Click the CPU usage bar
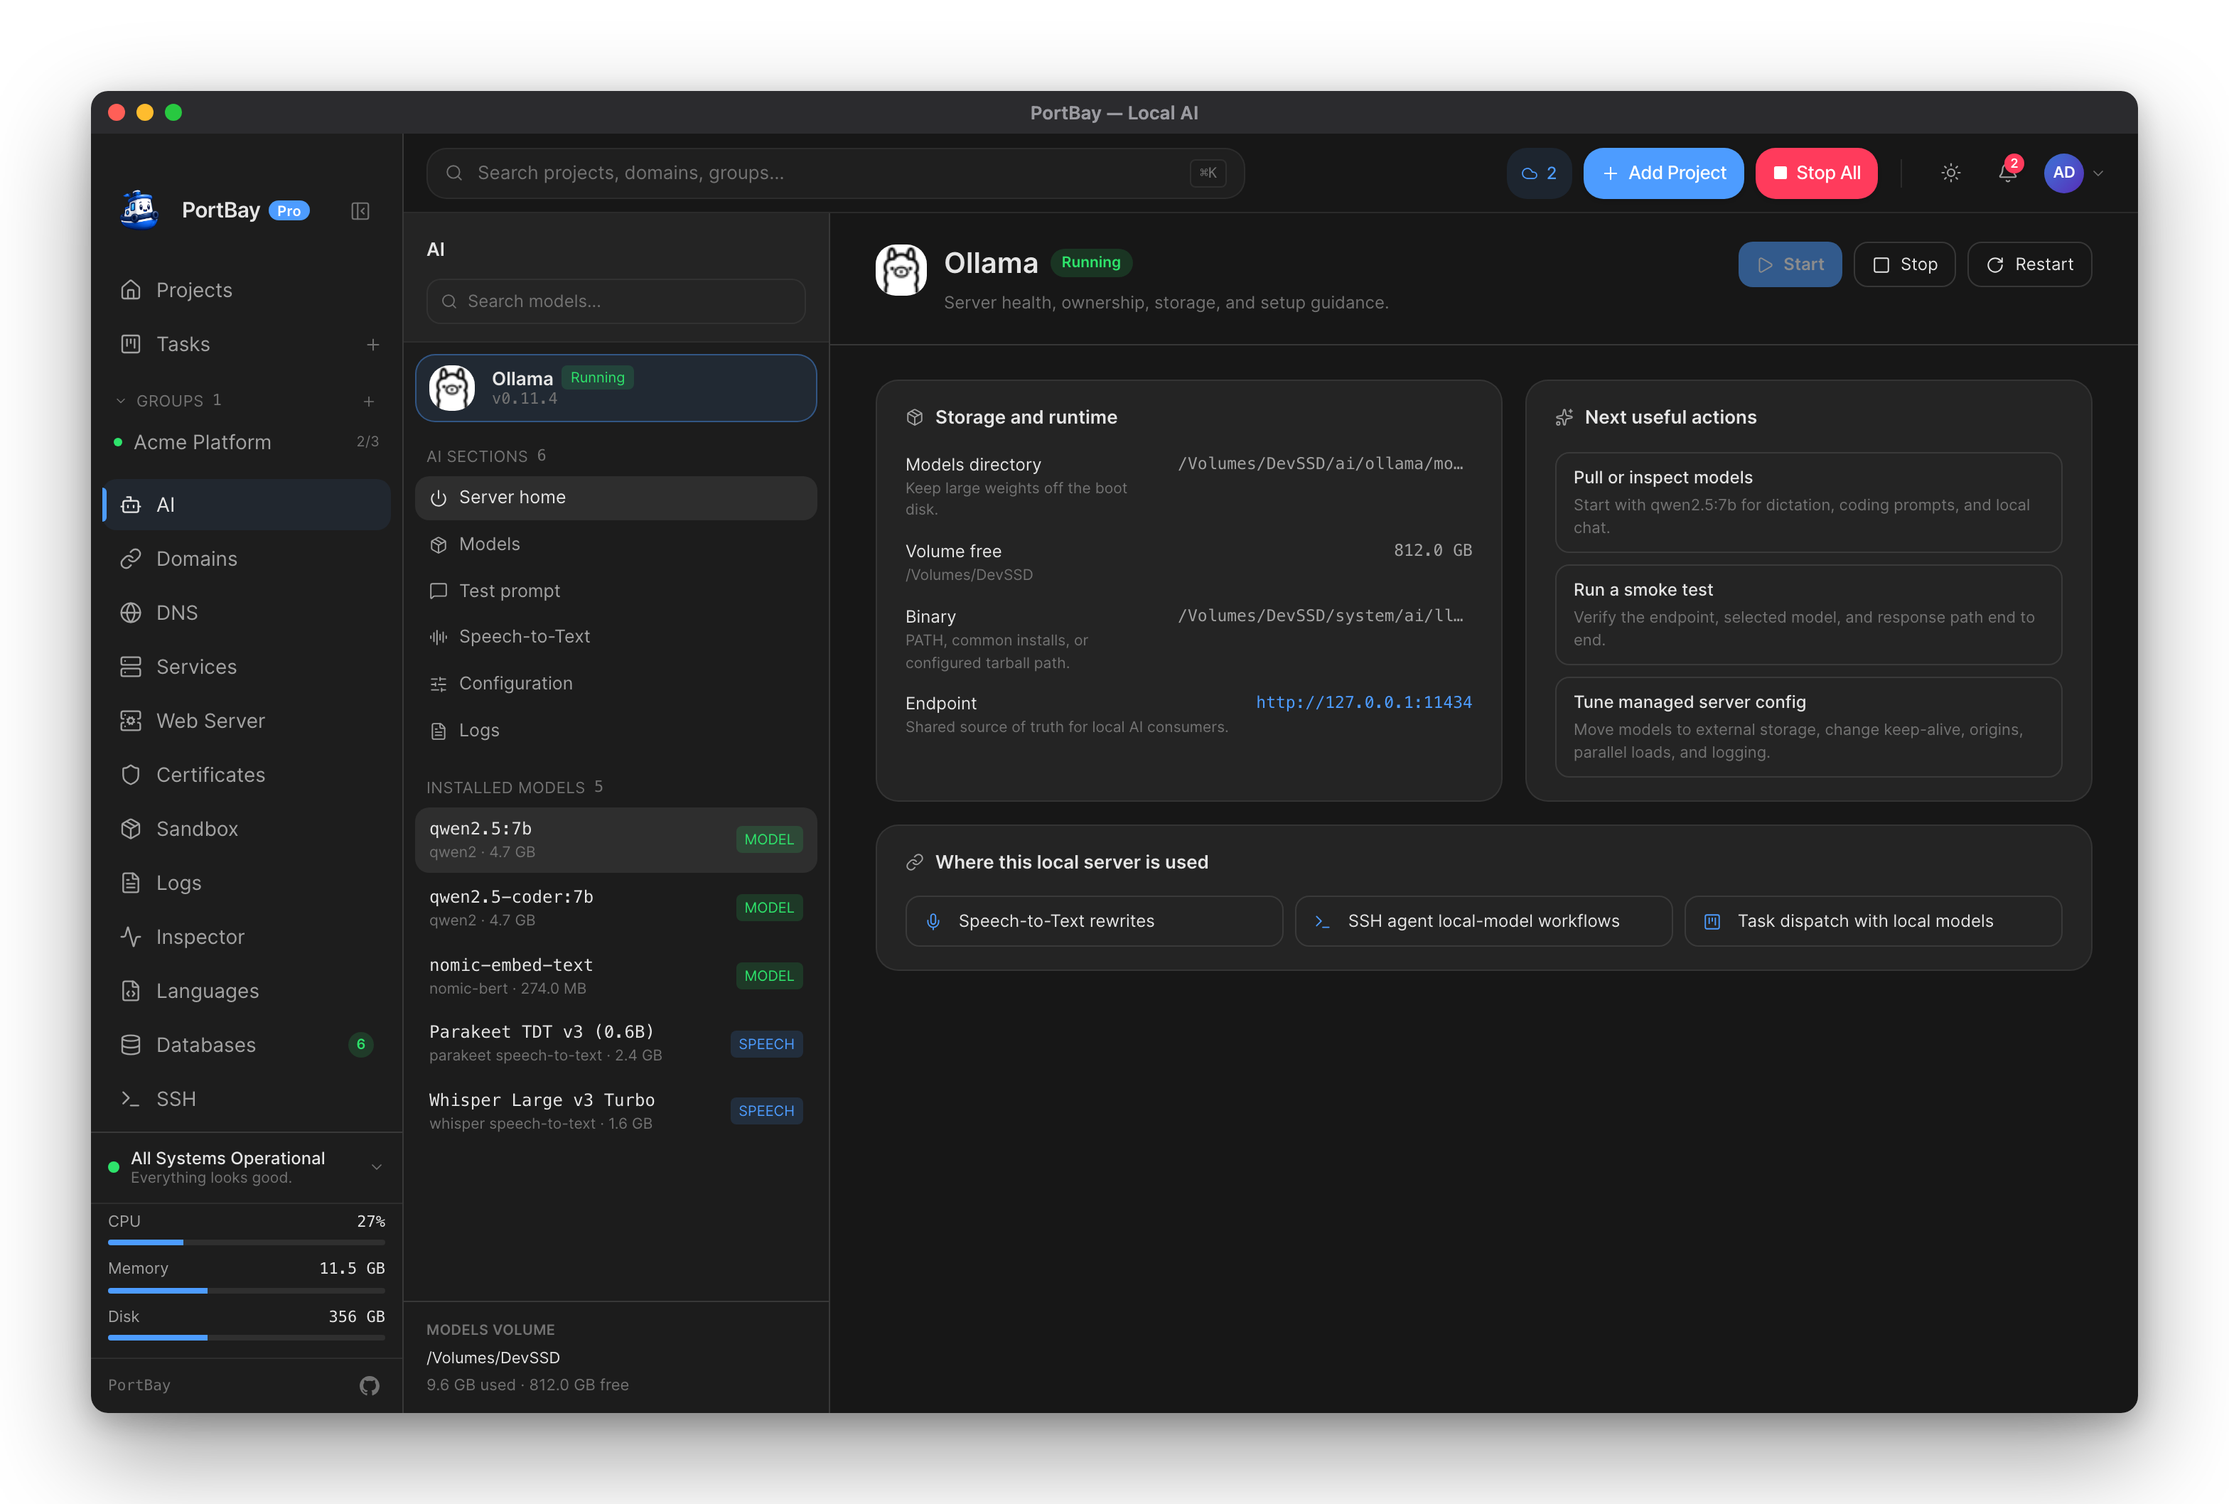2229x1504 pixels. 247,1242
